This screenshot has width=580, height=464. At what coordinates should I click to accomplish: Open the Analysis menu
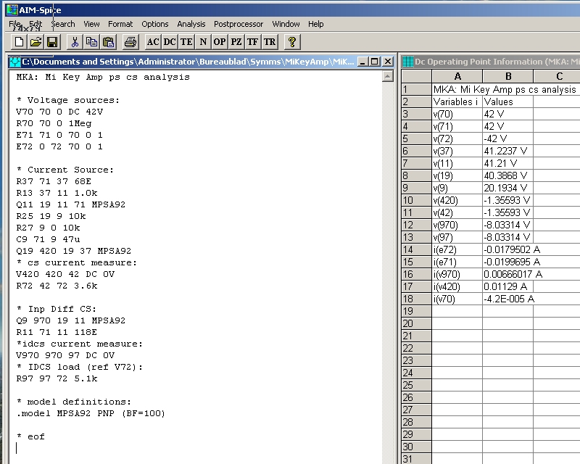click(x=191, y=24)
